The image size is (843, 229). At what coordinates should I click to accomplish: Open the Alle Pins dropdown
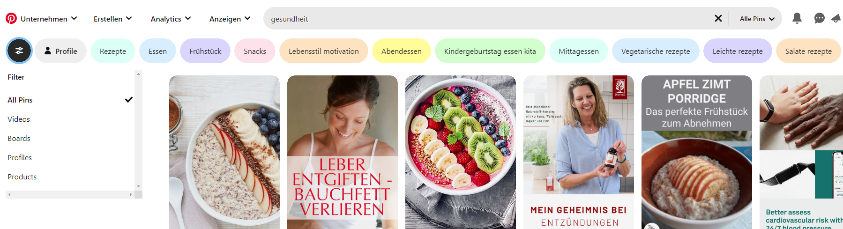[x=757, y=19]
